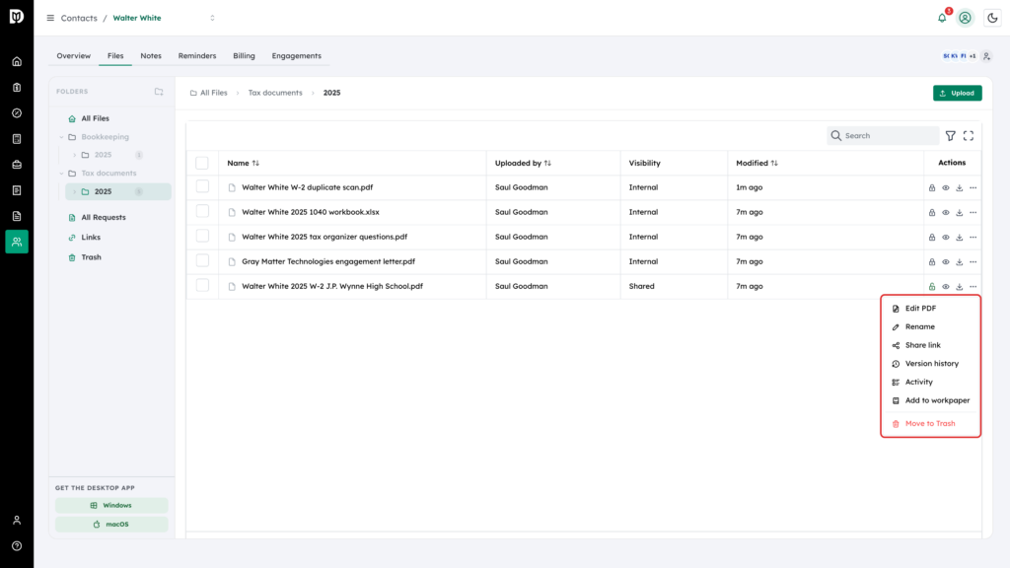Click lock icon for tax organizer questions.pdf
Viewport: 1010px width, 568px height.
tap(932, 237)
